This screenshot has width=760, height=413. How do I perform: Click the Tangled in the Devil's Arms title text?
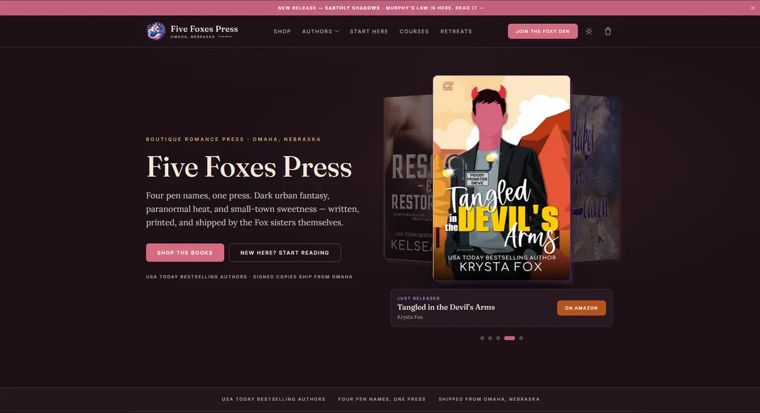pos(446,307)
